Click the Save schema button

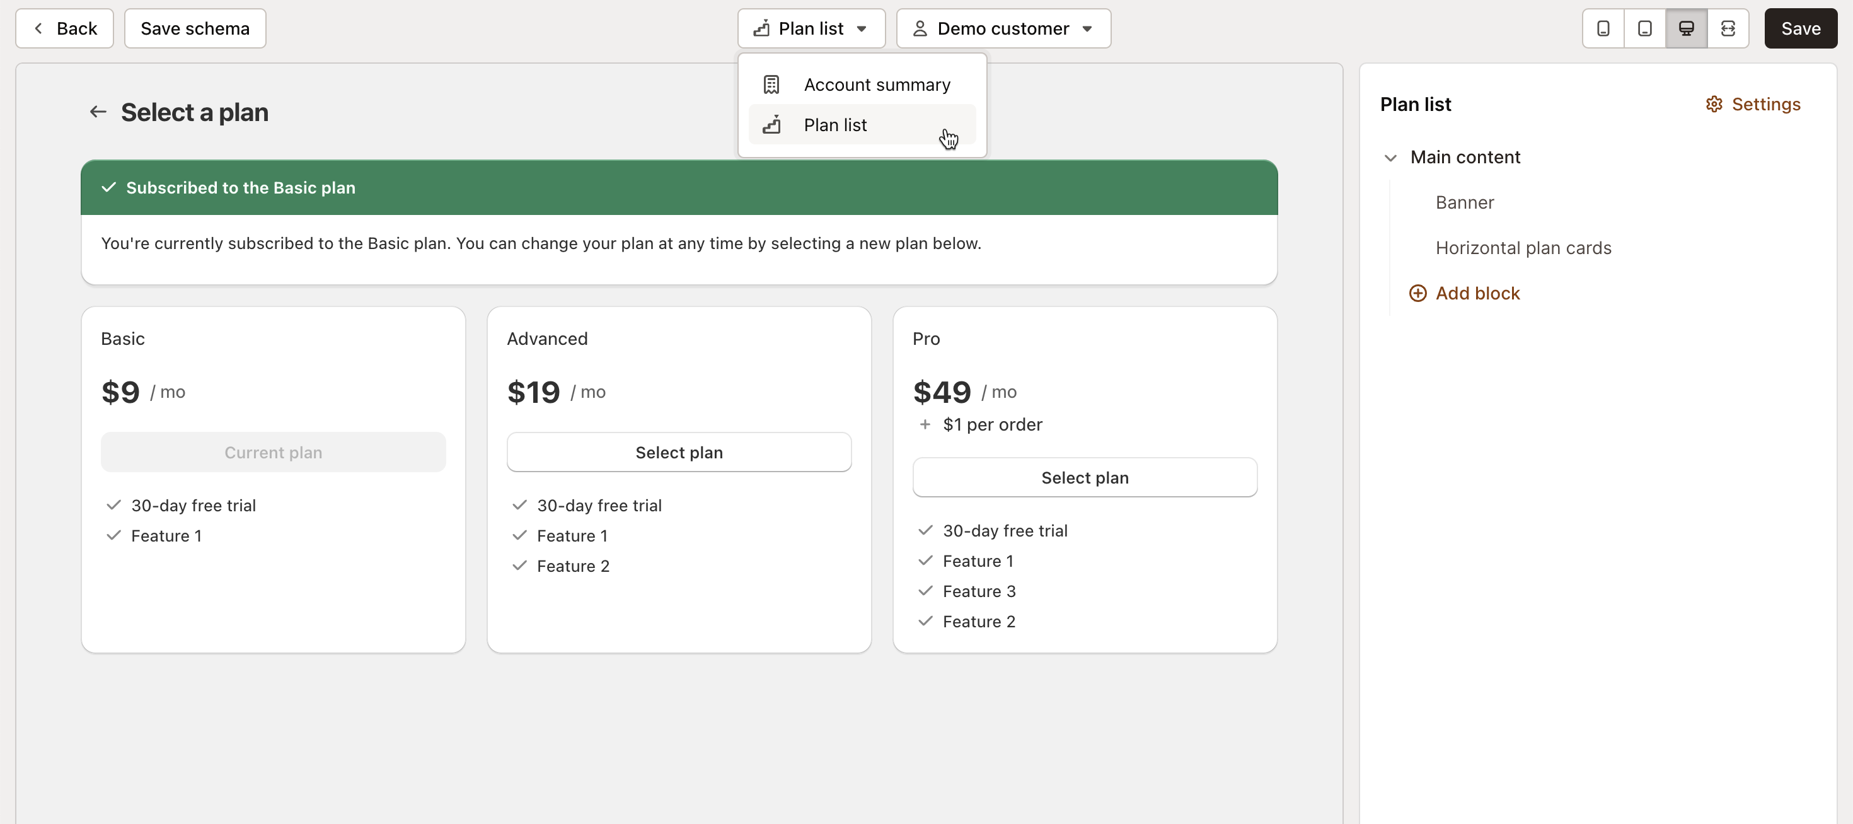[195, 28]
